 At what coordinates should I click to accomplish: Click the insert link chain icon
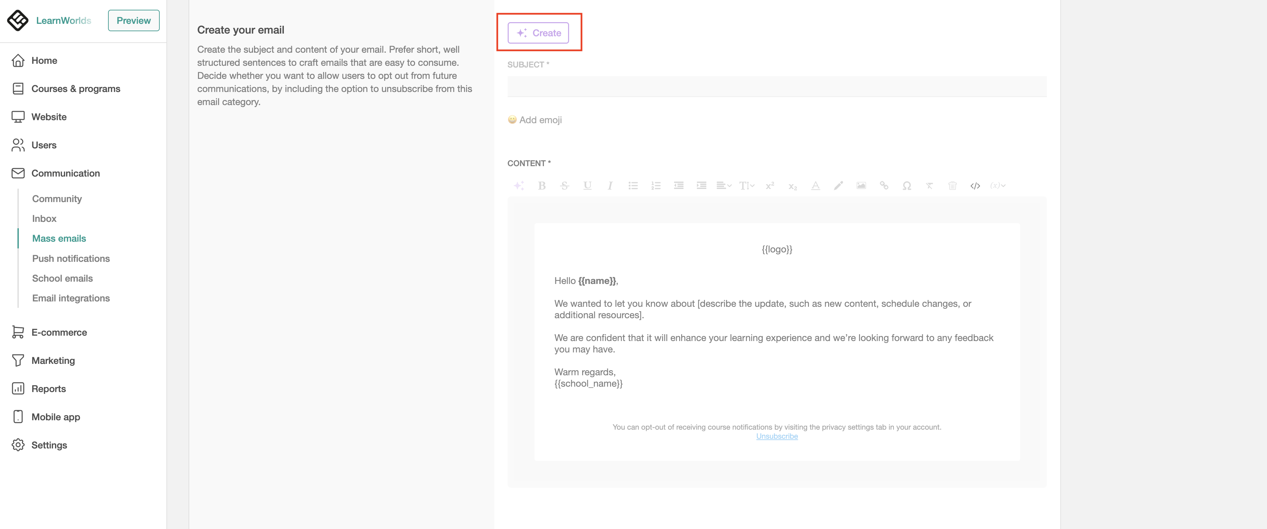coord(884,186)
